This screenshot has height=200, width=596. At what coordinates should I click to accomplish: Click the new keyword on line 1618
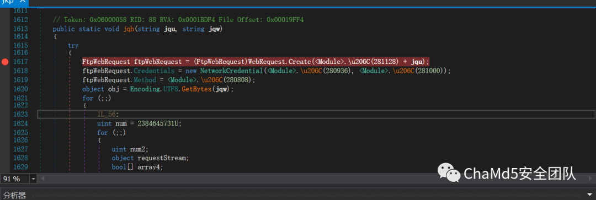[191, 71]
